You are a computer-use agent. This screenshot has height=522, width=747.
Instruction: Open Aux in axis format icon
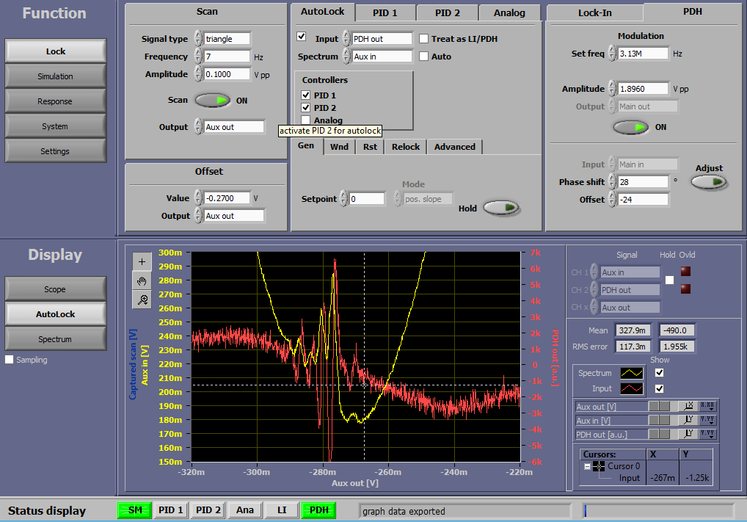point(707,420)
